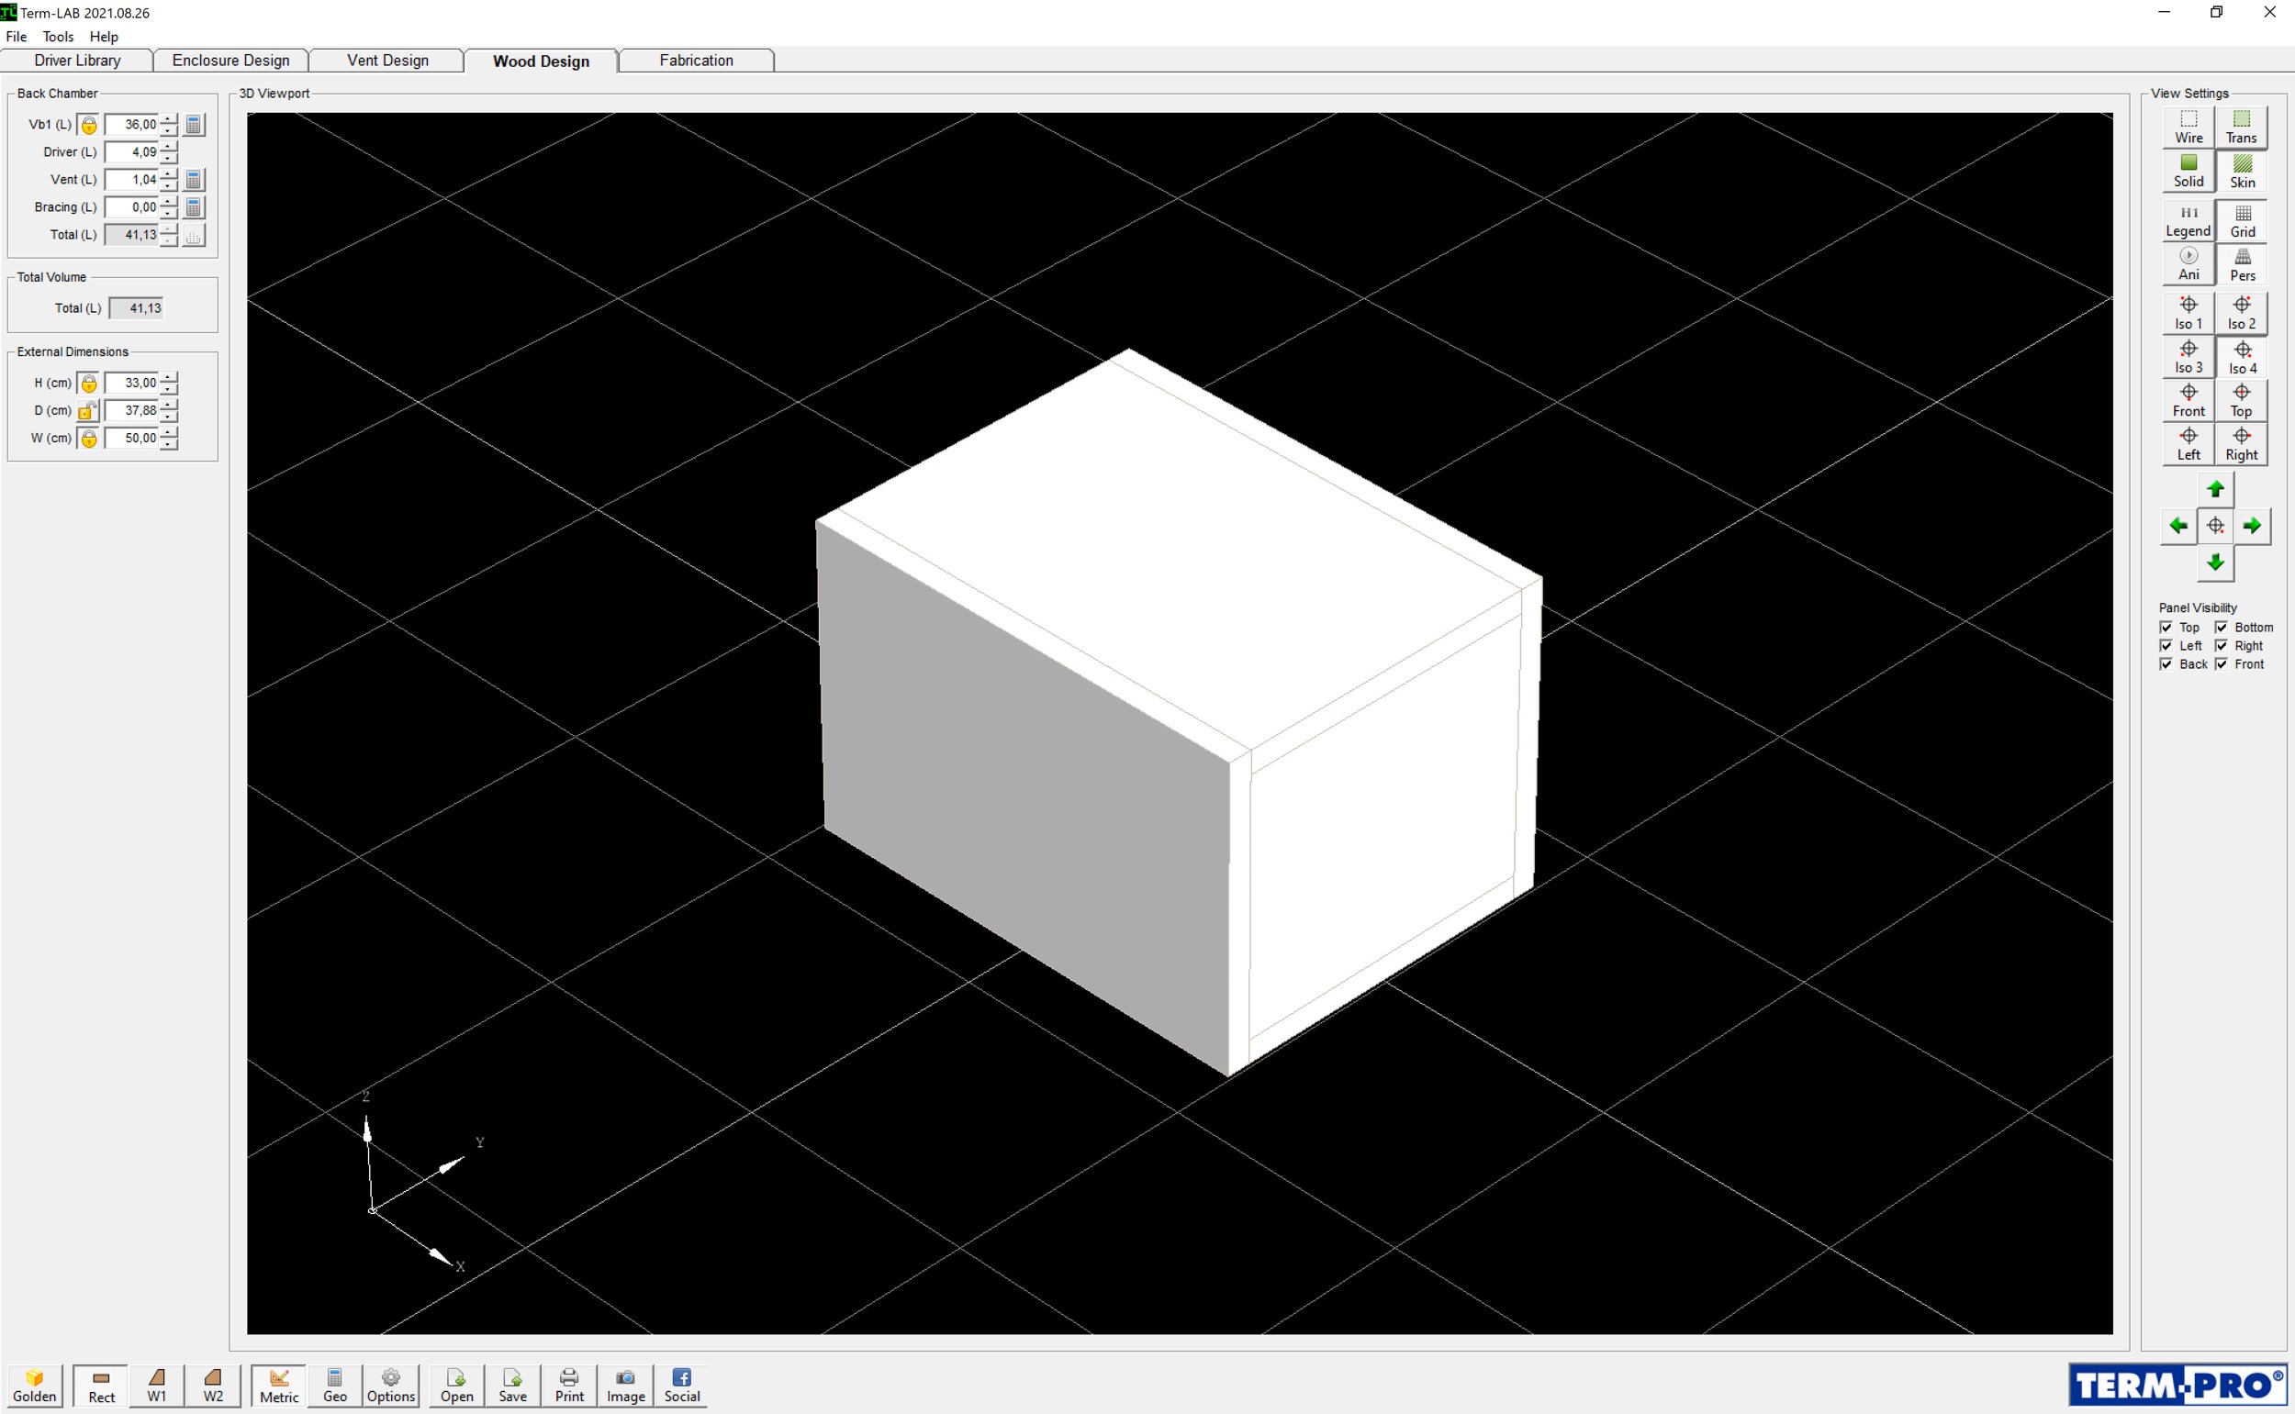This screenshot has width=2295, height=1414.
Task: Uncheck the Back panel visibility
Action: tap(2166, 664)
